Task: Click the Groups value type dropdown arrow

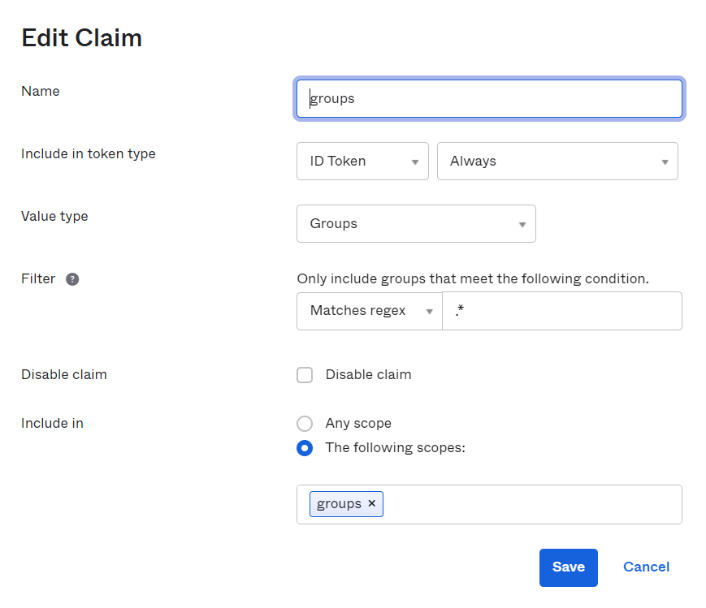Action: point(522,223)
